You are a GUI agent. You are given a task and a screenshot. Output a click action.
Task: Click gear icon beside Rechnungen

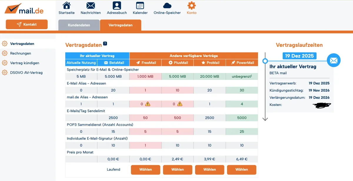(4, 53)
